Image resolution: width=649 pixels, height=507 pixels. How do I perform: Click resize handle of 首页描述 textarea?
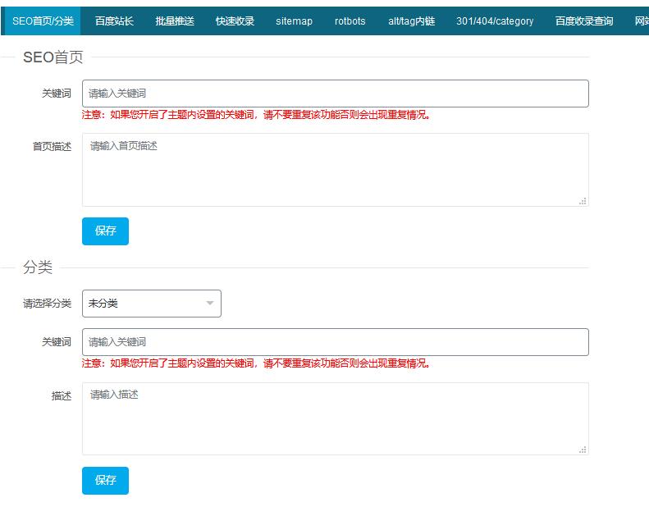(x=583, y=201)
